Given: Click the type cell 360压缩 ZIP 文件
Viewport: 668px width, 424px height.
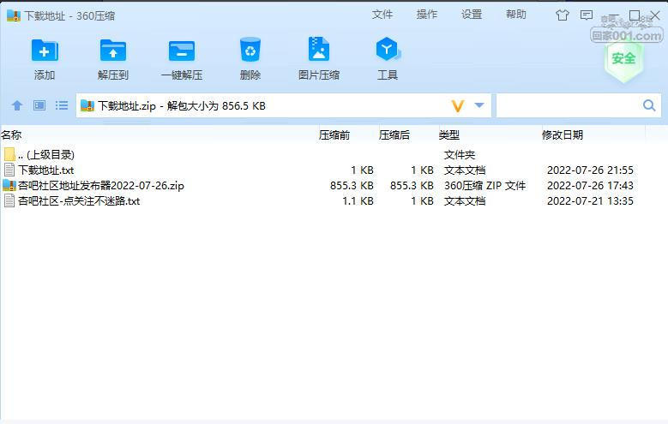Looking at the screenshot, I should (484, 186).
